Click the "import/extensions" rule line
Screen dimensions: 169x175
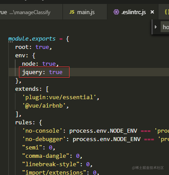(x=61, y=172)
